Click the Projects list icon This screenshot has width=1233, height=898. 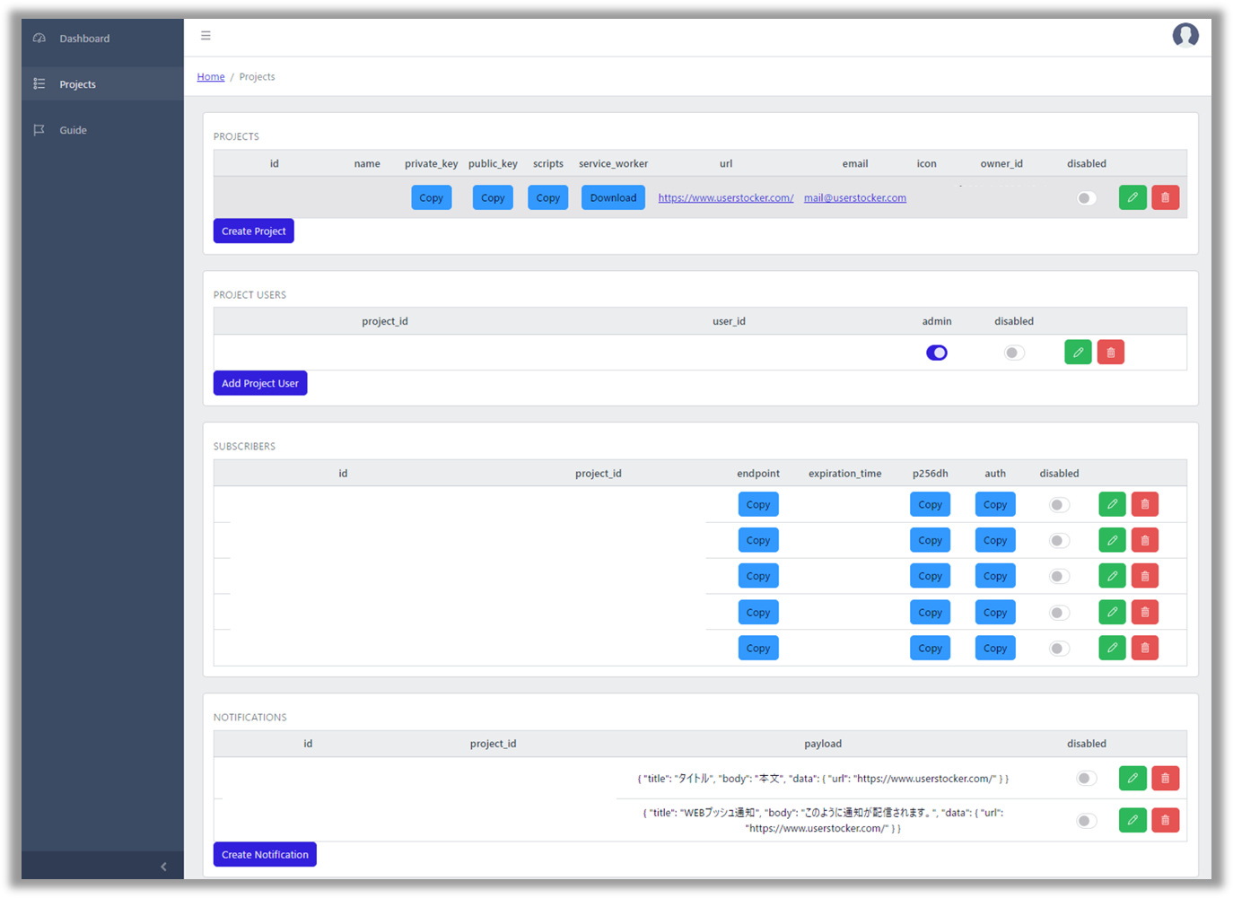(x=39, y=84)
